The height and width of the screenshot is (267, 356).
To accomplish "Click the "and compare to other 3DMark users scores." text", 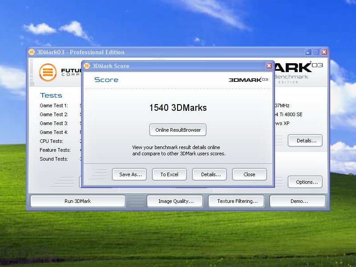I will click(x=179, y=154).
